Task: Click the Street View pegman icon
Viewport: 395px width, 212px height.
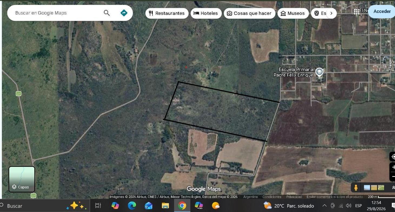Action: coord(356,187)
